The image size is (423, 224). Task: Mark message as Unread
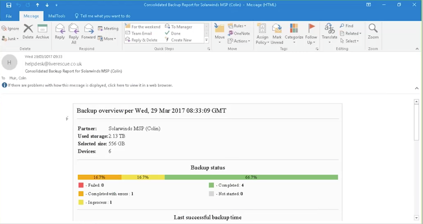[277, 34]
